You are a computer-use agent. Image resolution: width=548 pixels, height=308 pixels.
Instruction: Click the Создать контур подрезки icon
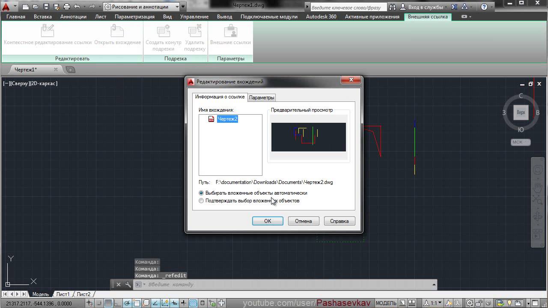164,31
